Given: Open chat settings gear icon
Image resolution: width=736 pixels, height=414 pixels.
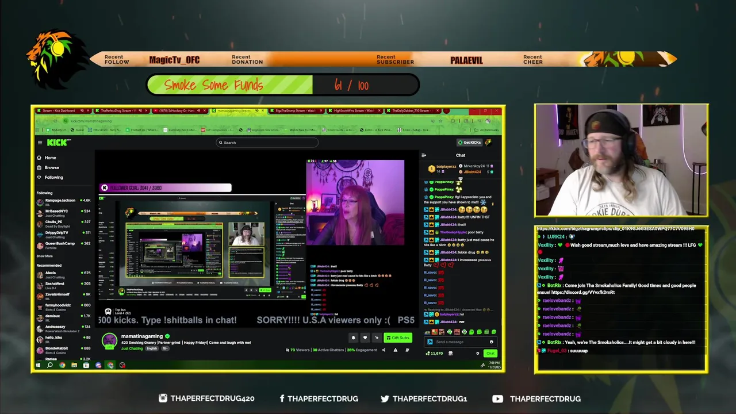Looking at the screenshot, I should 477,354.
